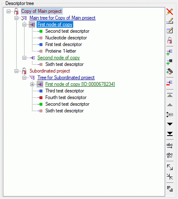Screen dimensions: 178x199
Task: Select the Nucleotide descriptor item
Action: 66,38
